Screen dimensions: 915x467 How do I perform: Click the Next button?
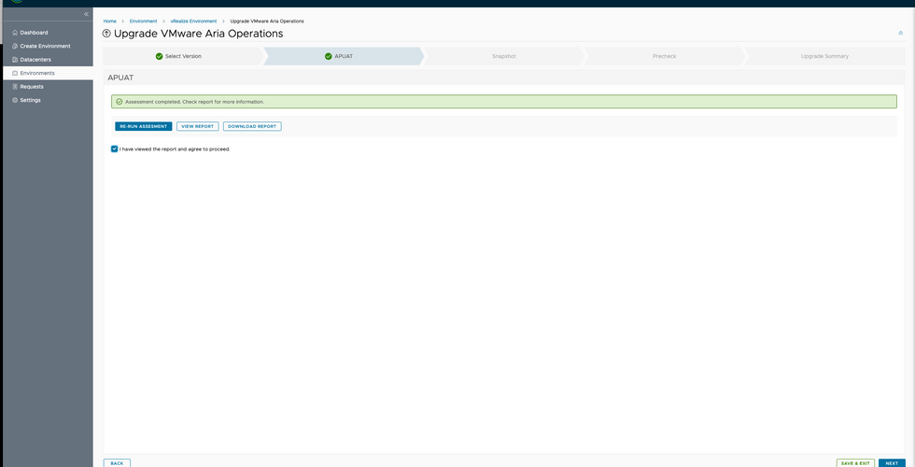pos(892,463)
